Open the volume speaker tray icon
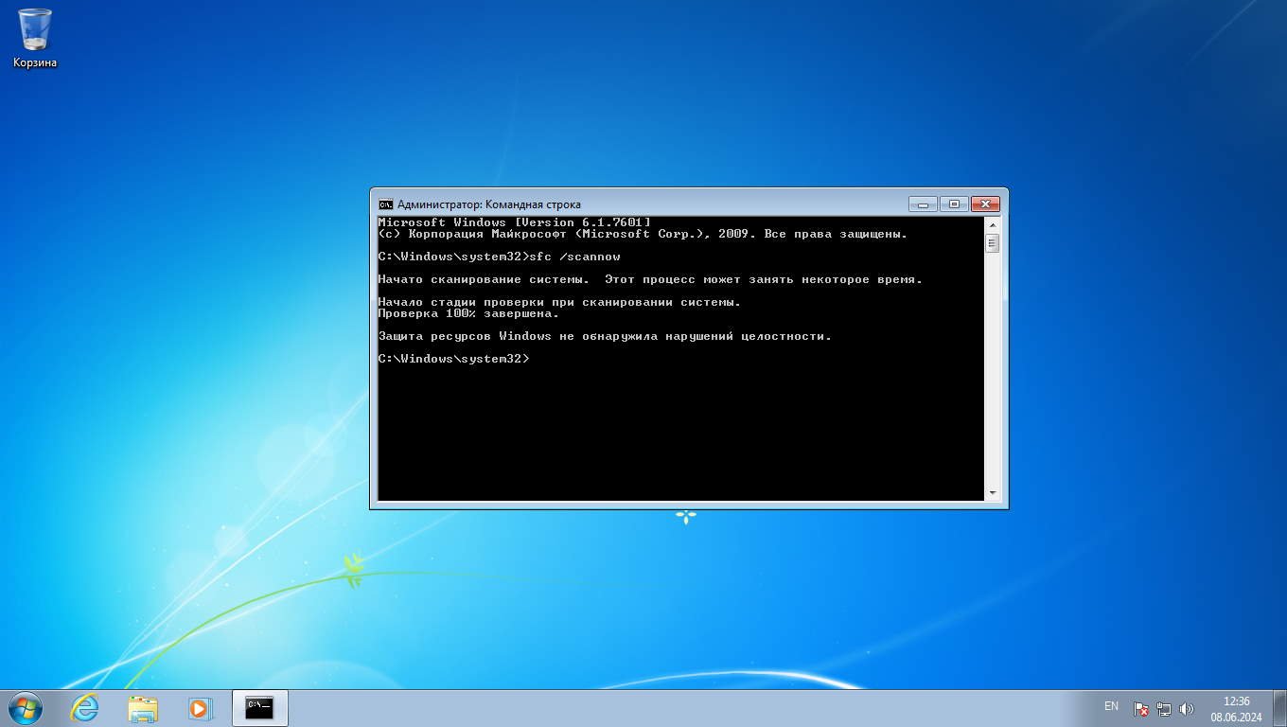 point(1187,708)
